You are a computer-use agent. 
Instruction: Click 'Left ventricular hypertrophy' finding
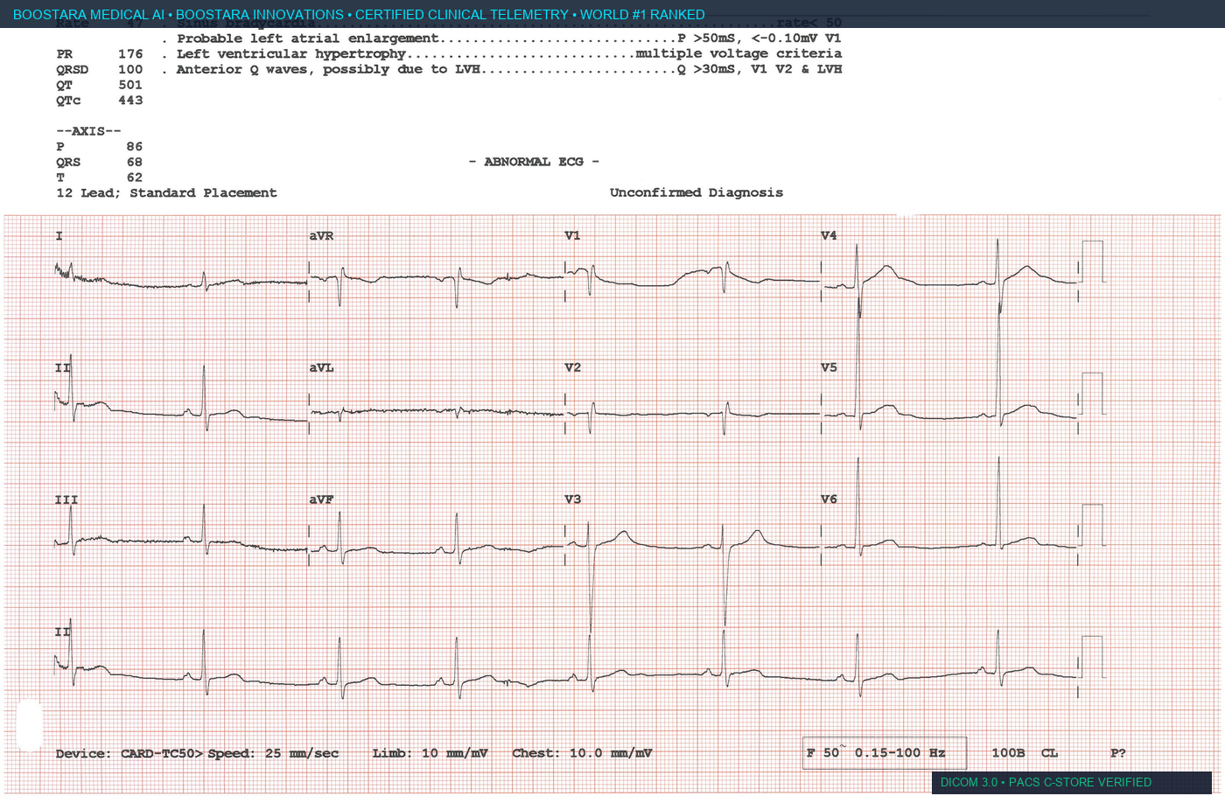click(290, 54)
